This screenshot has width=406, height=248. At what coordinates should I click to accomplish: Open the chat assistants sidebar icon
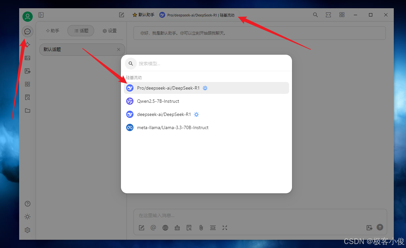27,32
